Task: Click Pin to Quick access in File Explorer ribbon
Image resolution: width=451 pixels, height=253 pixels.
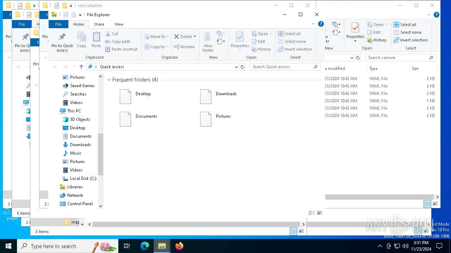Action: click(62, 42)
